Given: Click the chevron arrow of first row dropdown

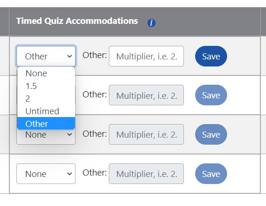Looking at the screenshot, I should point(69,56).
